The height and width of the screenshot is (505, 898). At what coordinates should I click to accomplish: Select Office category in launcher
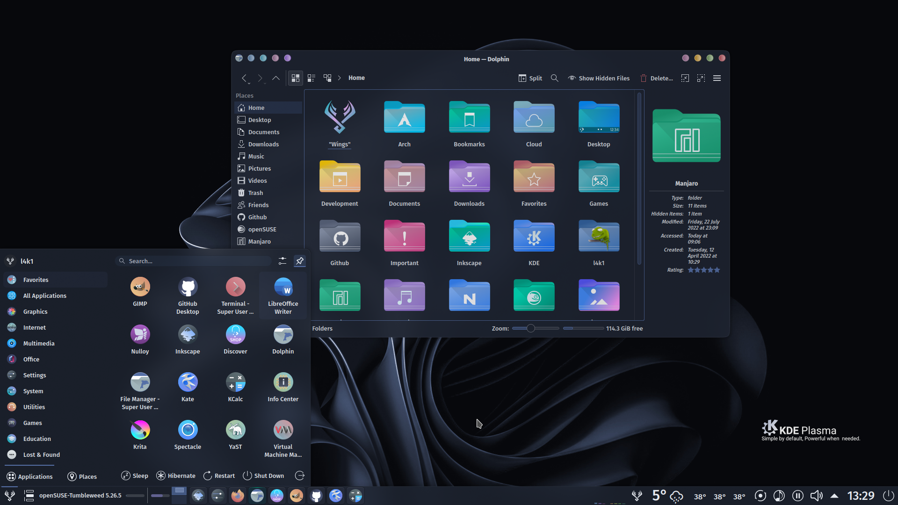pyautogui.click(x=56, y=359)
